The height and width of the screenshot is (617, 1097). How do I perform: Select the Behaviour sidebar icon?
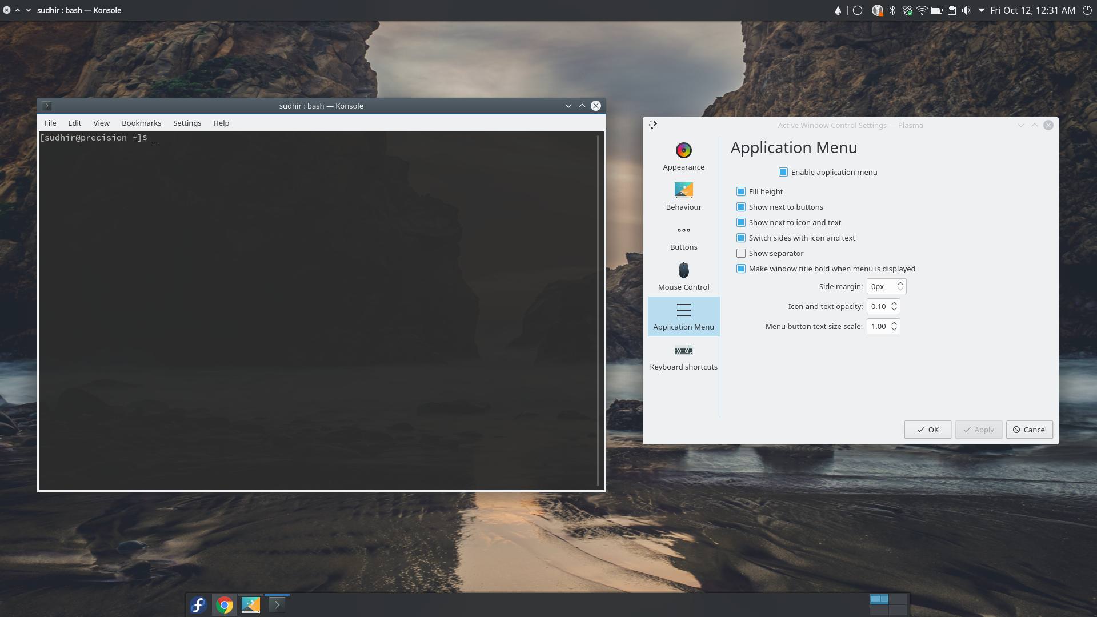click(x=683, y=194)
